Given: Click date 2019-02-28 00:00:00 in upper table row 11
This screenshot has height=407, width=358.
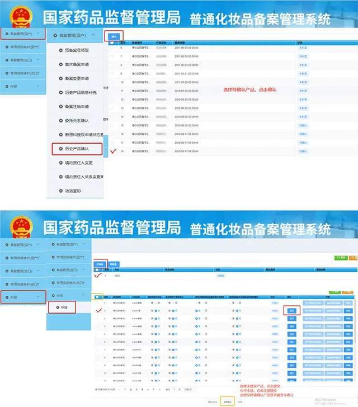Looking at the screenshot, I should click(x=186, y=91).
